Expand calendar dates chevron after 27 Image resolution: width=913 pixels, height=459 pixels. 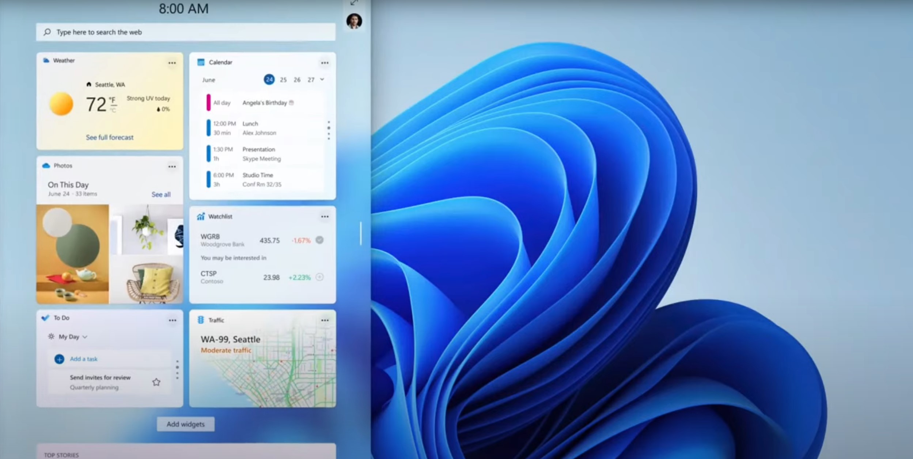322,79
